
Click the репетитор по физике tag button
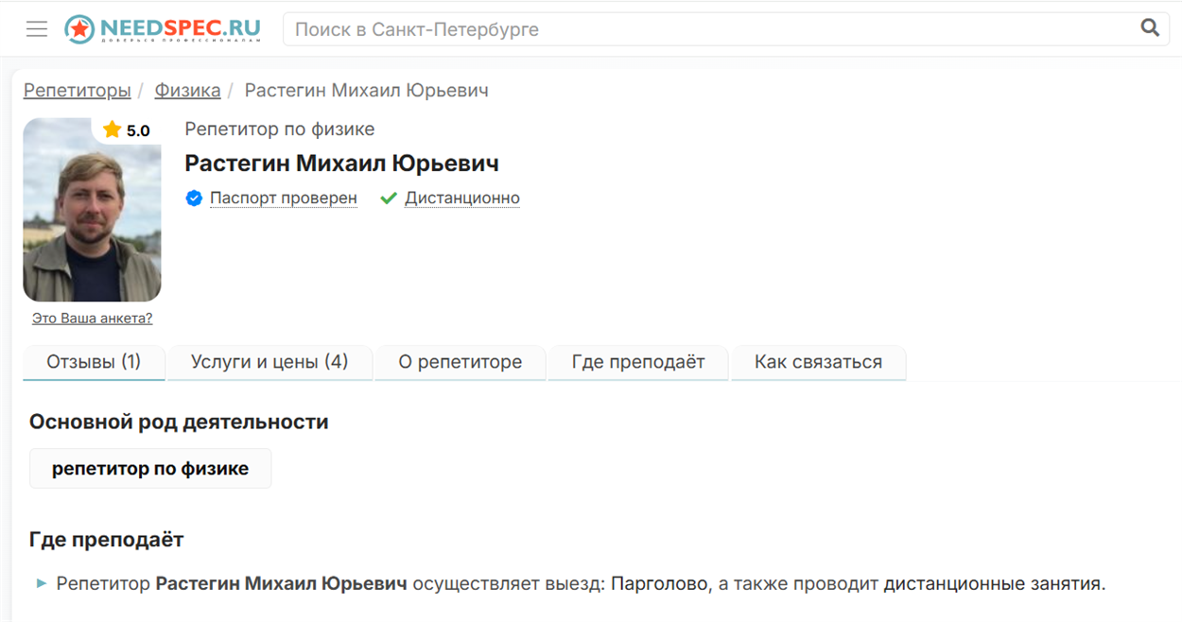tap(150, 469)
